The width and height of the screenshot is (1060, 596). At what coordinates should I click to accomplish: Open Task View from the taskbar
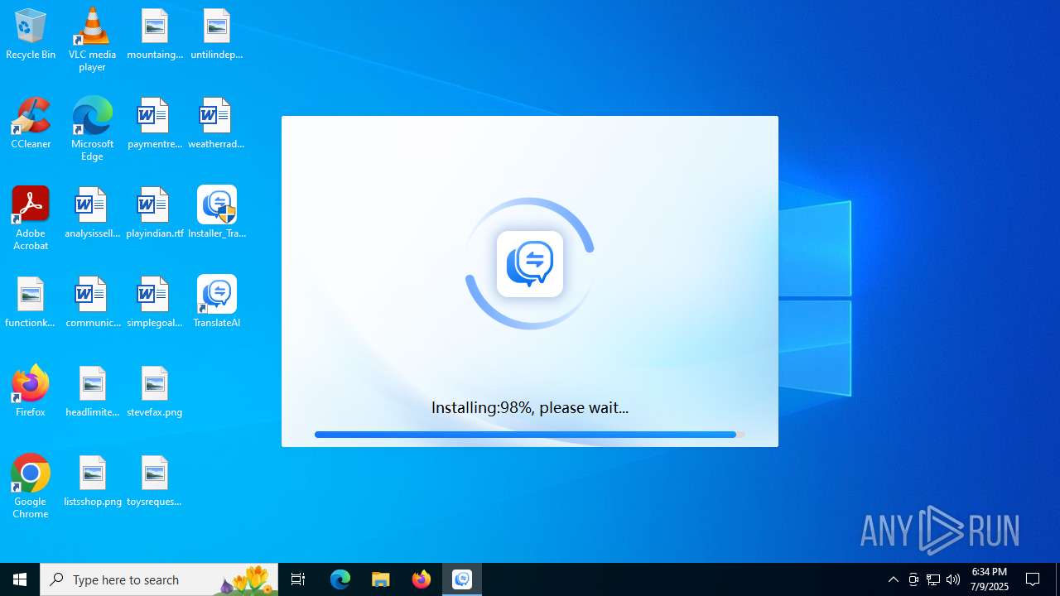pos(298,579)
